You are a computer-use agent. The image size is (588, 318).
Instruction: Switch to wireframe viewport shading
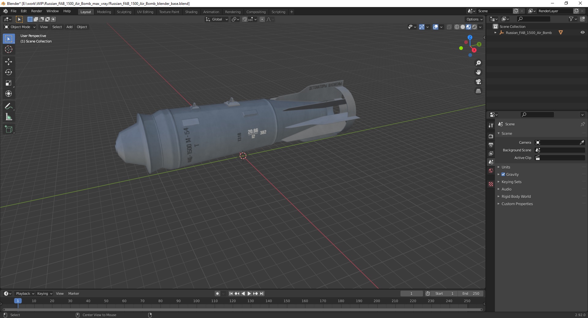pyautogui.click(x=457, y=27)
